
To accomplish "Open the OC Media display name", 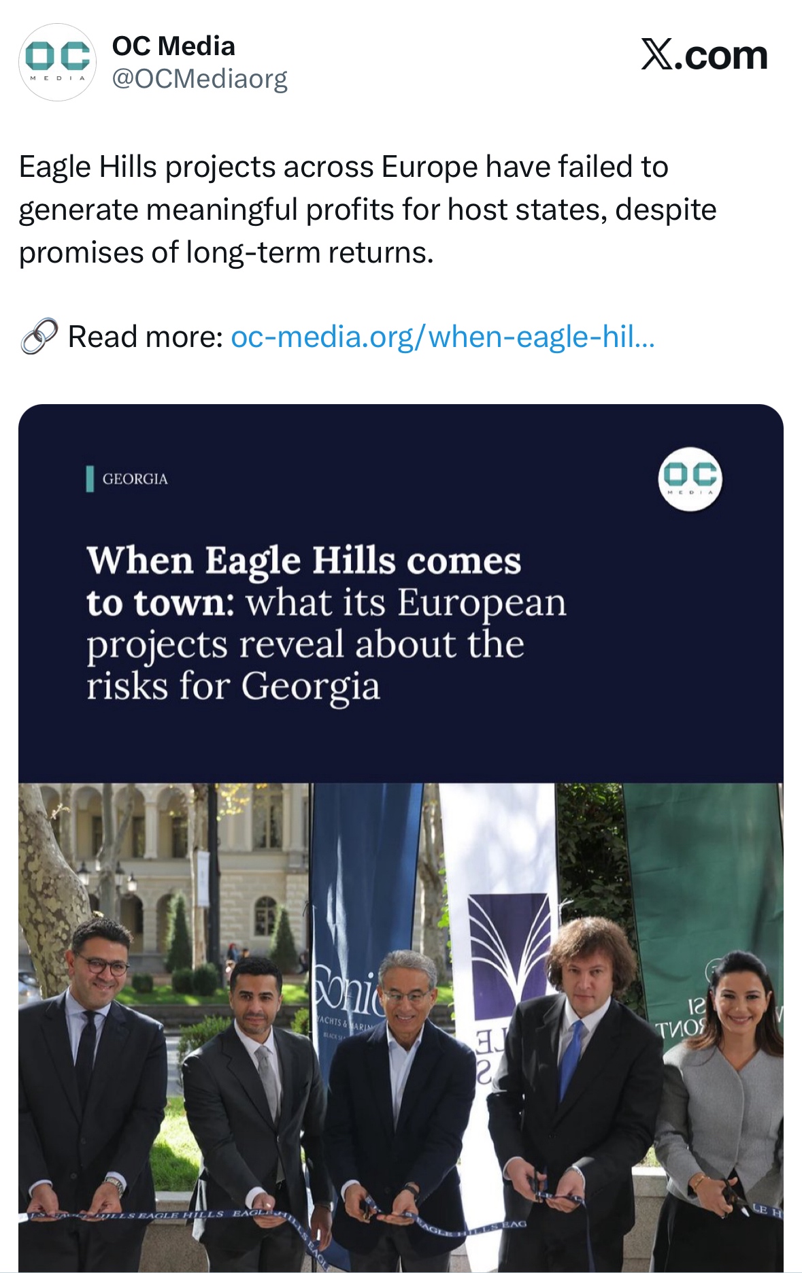I will [x=173, y=46].
